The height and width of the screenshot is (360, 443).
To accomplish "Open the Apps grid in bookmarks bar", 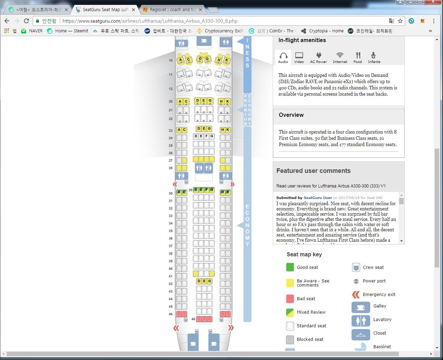I will pos(7,31).
